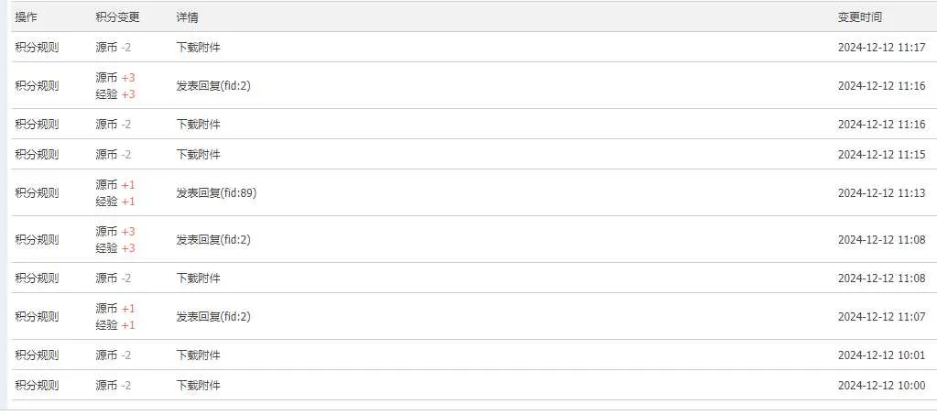Select 积分规则 link in the 11:15 row
The height and width of the screenshot is (415, 937).
[37, 154]
